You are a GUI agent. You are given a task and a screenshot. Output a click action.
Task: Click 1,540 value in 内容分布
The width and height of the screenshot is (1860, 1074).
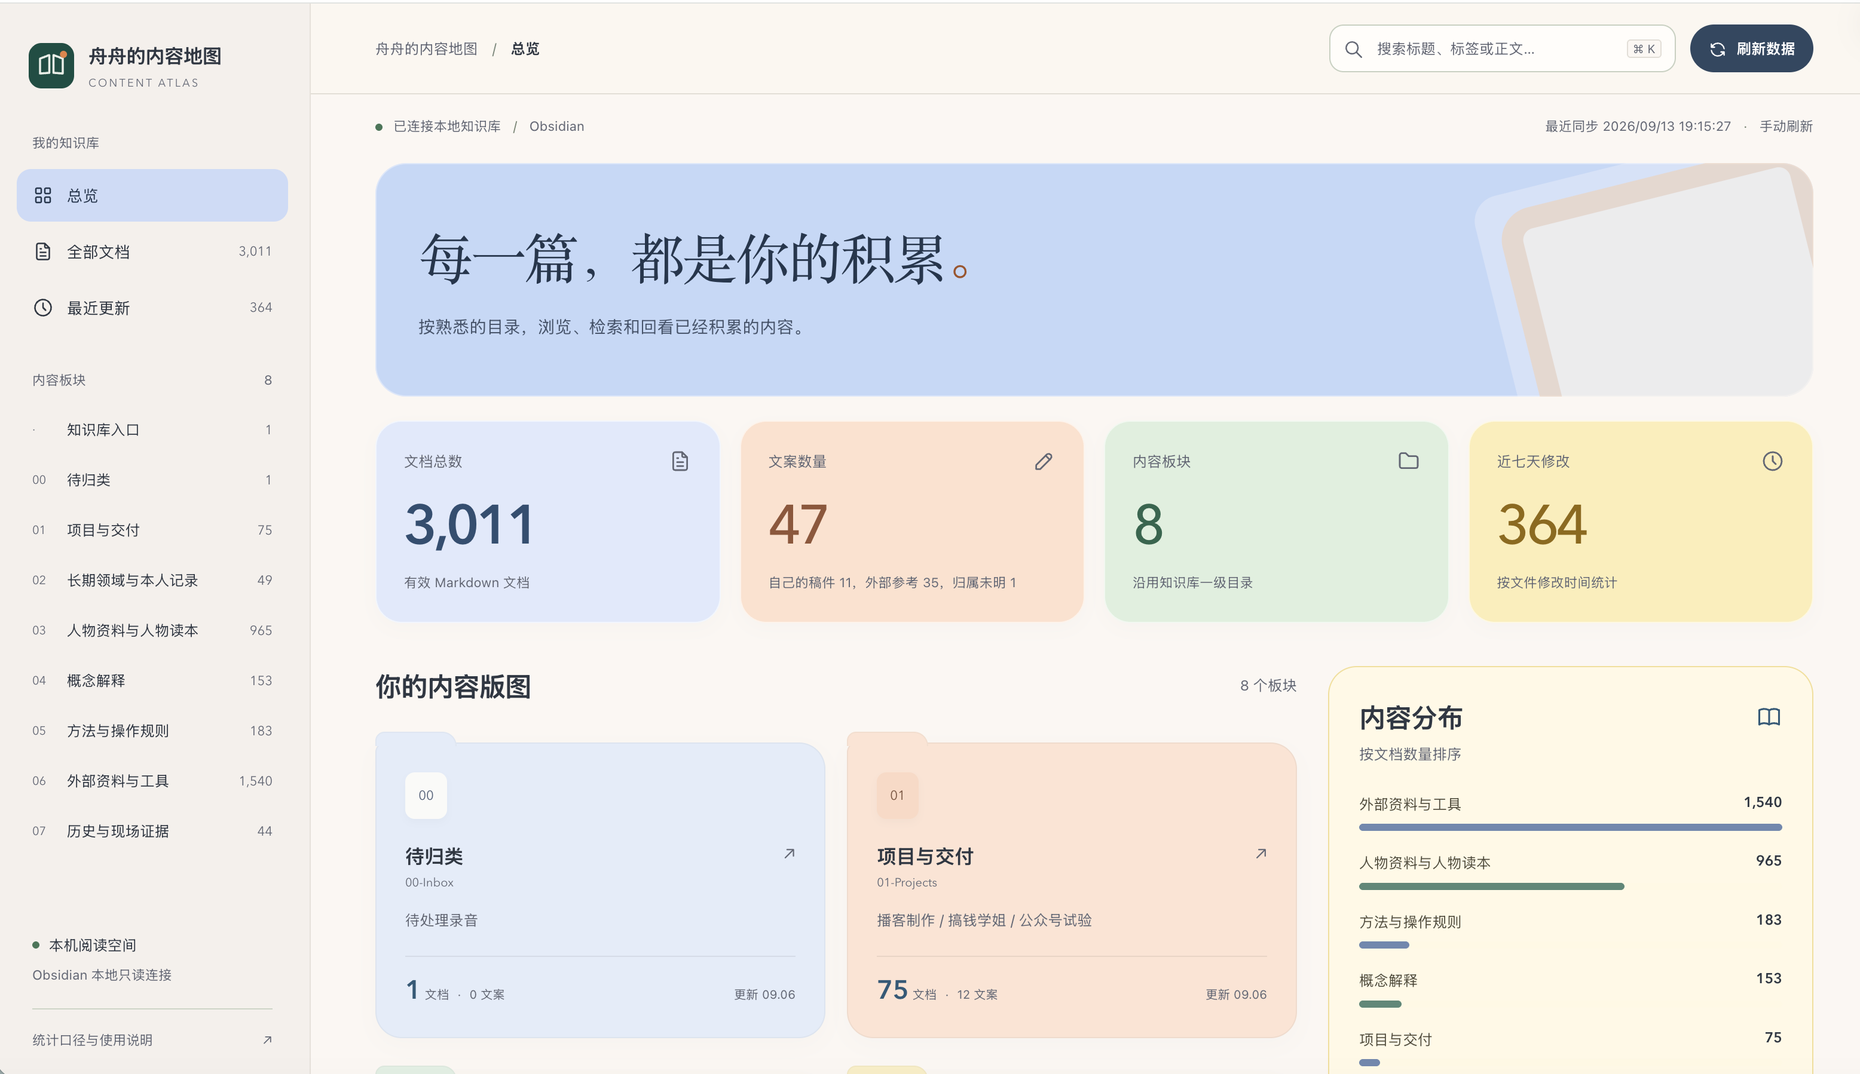pyautogui.click(x=1763, y=803)
